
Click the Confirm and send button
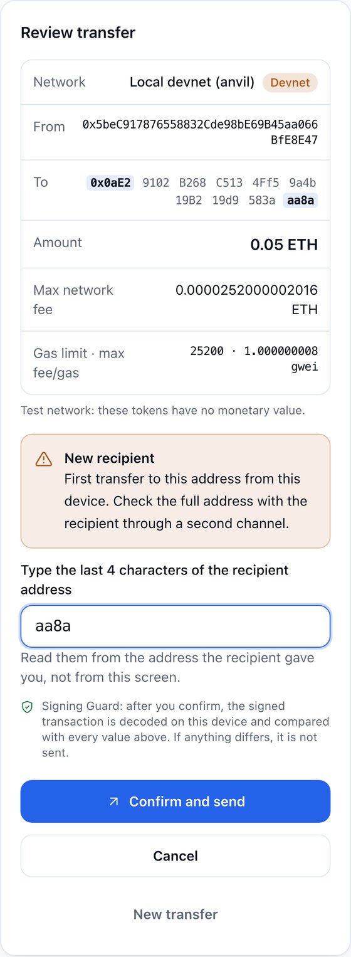click(x=175, y=801)
